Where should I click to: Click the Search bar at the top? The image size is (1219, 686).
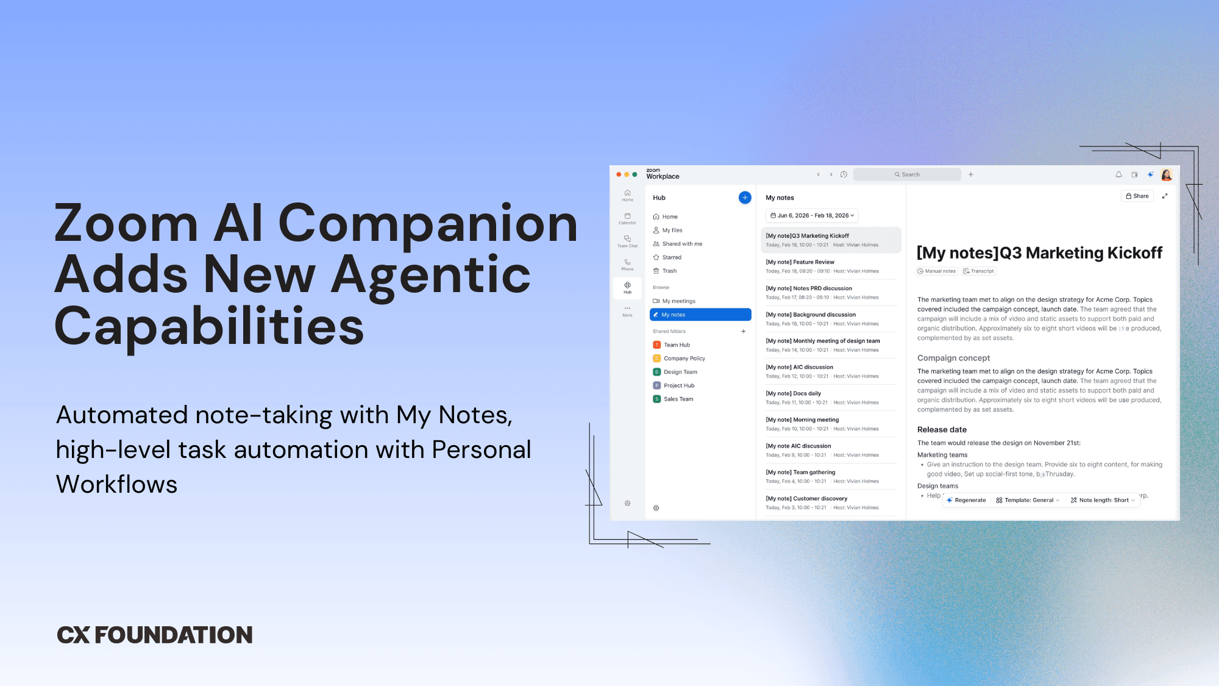pos(907,174)
